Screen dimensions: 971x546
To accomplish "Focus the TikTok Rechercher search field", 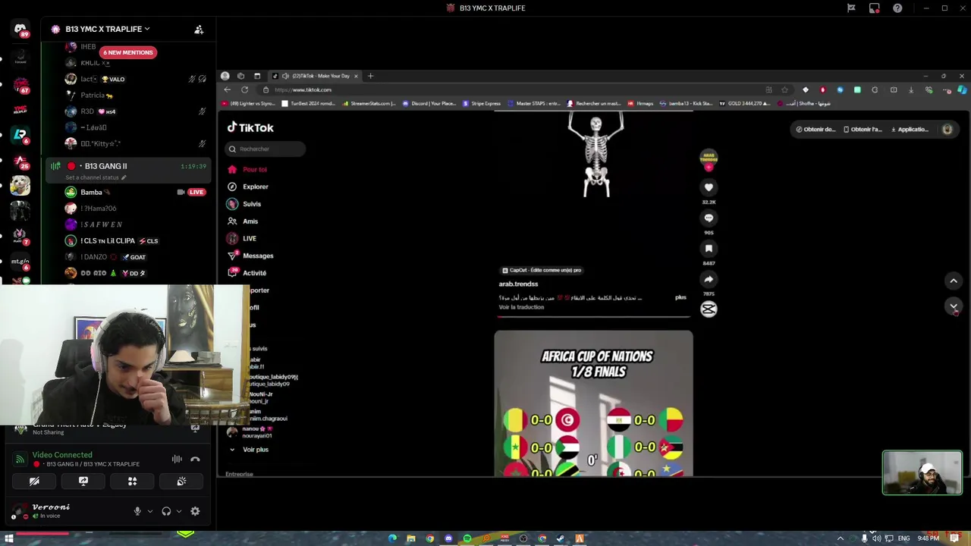I will (266, 149).
